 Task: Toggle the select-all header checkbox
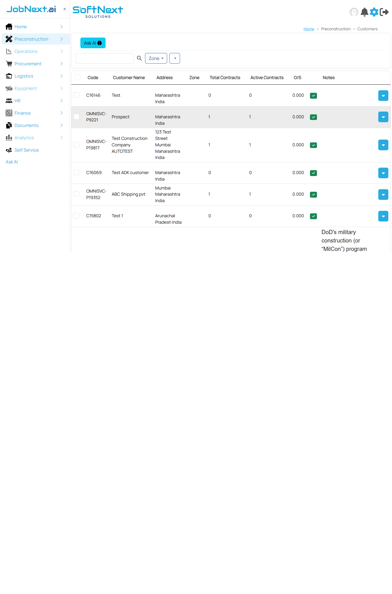pyautogui.click(x=78, y=77)
